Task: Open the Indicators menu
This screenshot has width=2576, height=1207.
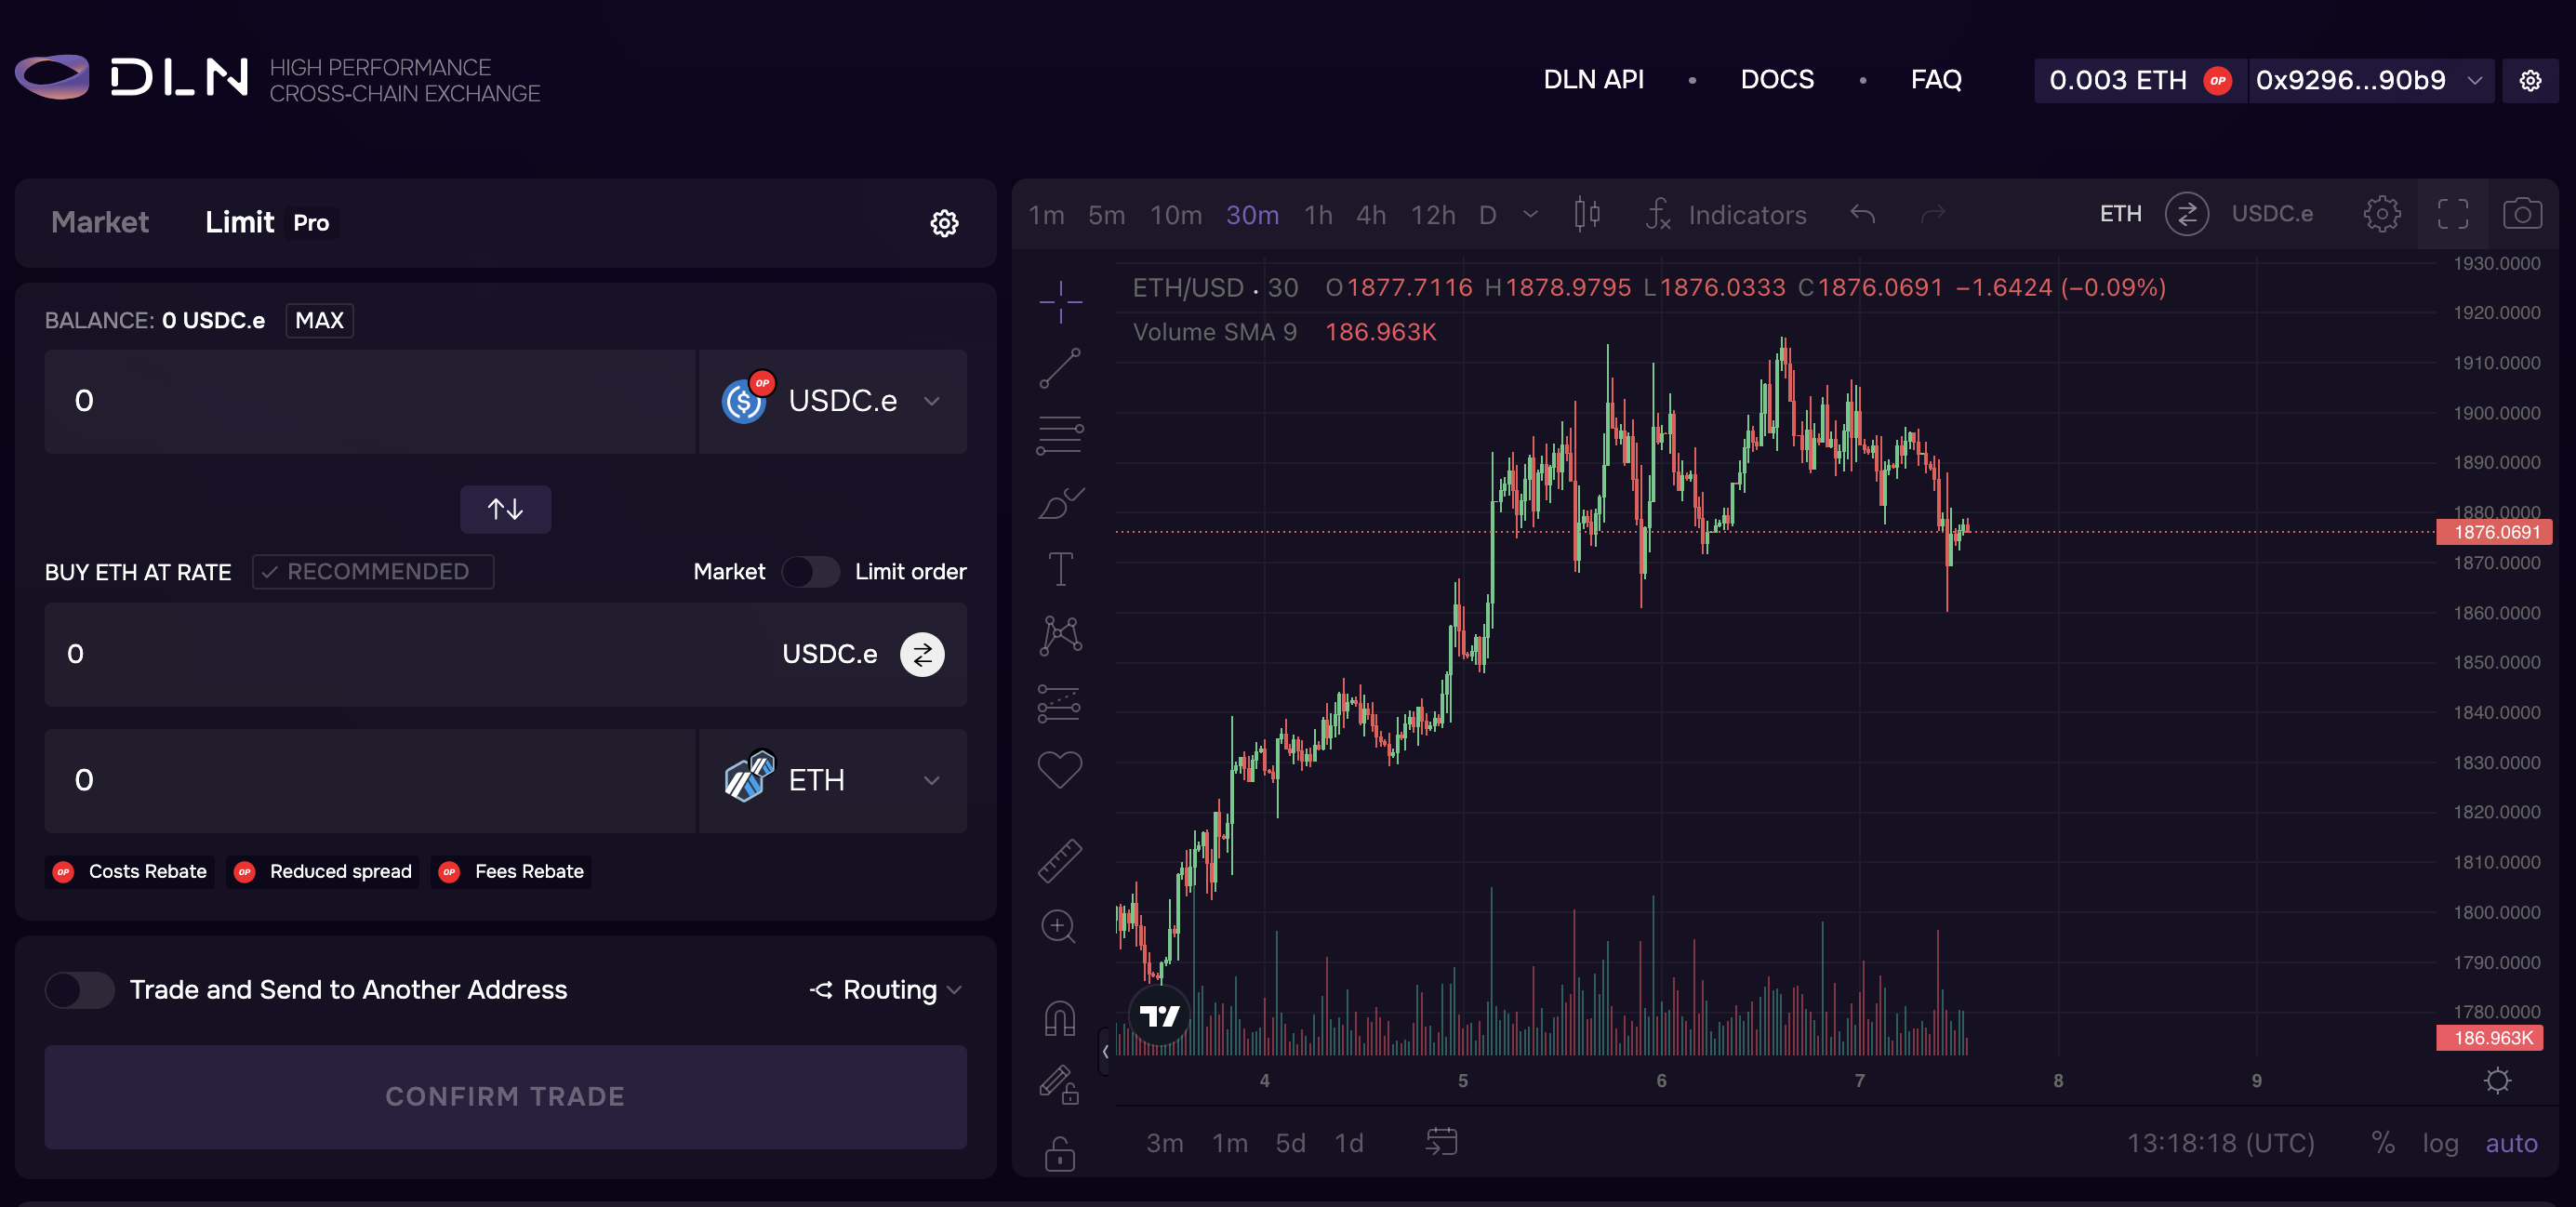Action: [1726, 214]
